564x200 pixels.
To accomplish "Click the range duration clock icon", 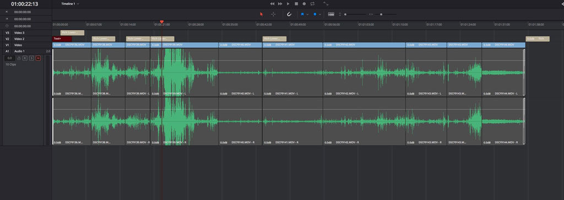I will tap(7, 26).
